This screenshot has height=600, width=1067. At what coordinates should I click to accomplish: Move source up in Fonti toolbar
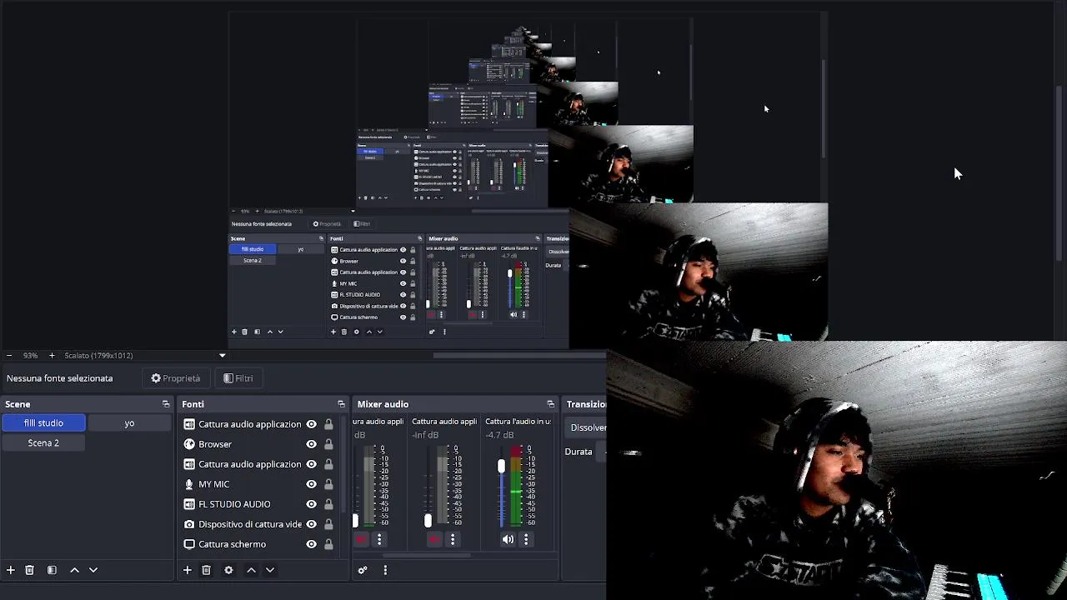[x=251, y=570]
